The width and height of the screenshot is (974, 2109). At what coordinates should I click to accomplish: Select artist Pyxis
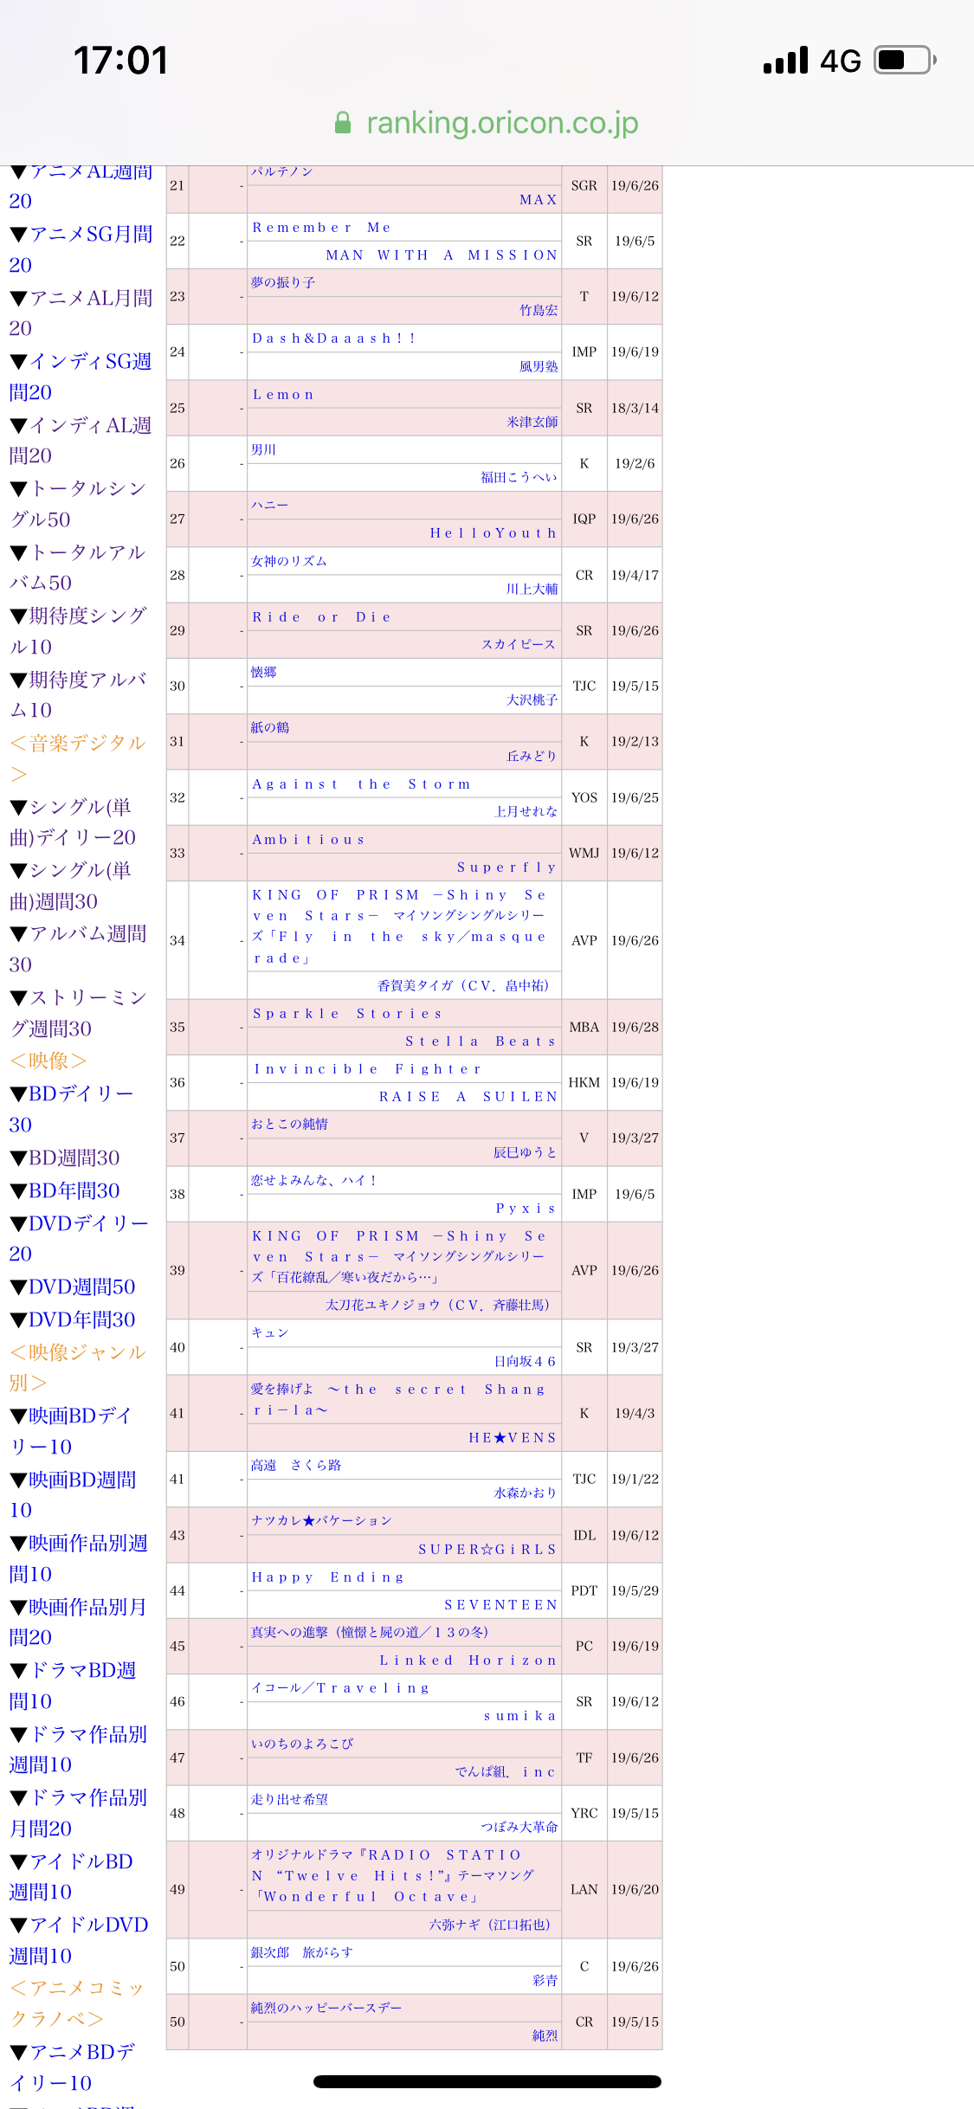(x=526, y=1208)
